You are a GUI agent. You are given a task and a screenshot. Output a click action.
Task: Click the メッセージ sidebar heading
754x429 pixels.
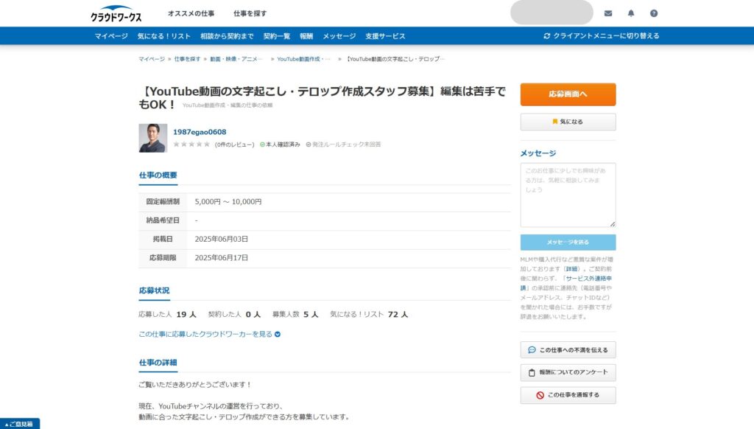[538, 153]
